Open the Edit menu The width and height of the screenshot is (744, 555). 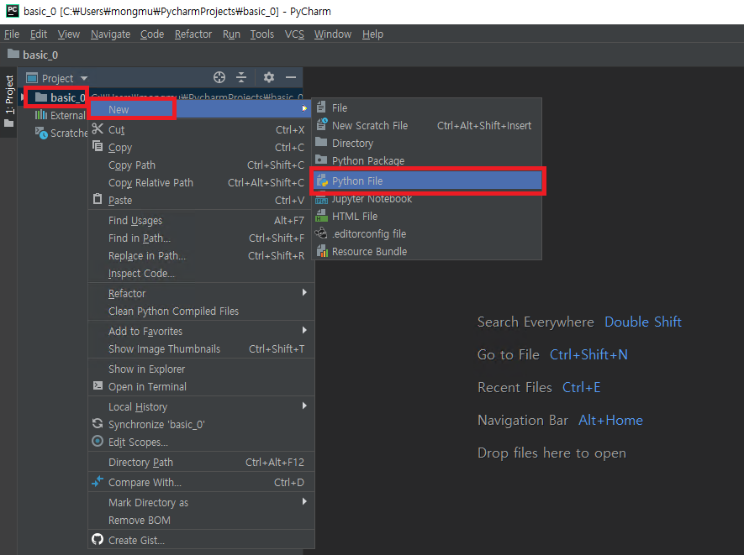[x=39, y=34]
